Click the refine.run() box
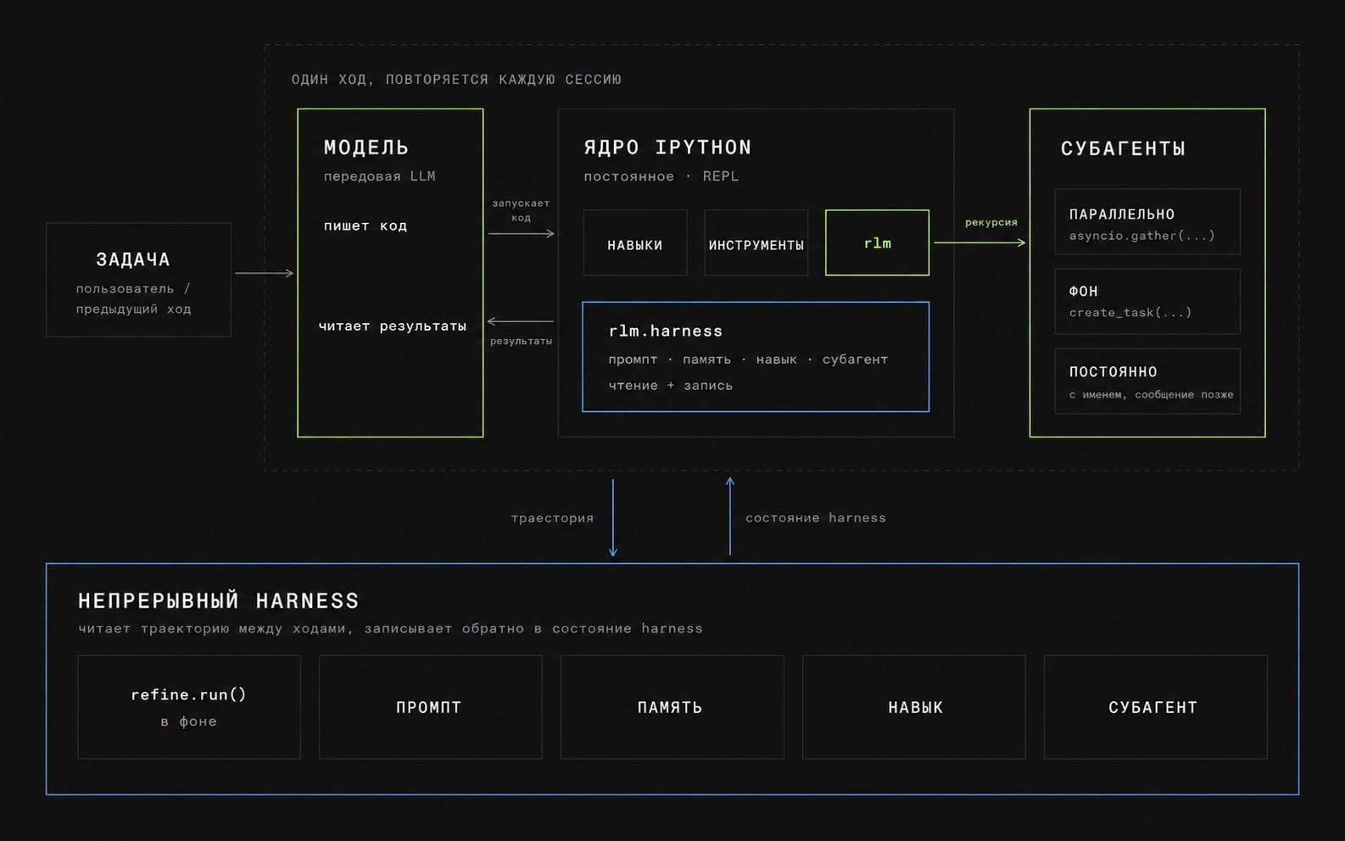Screen dimensions: 1345x841 pos(189,707)
